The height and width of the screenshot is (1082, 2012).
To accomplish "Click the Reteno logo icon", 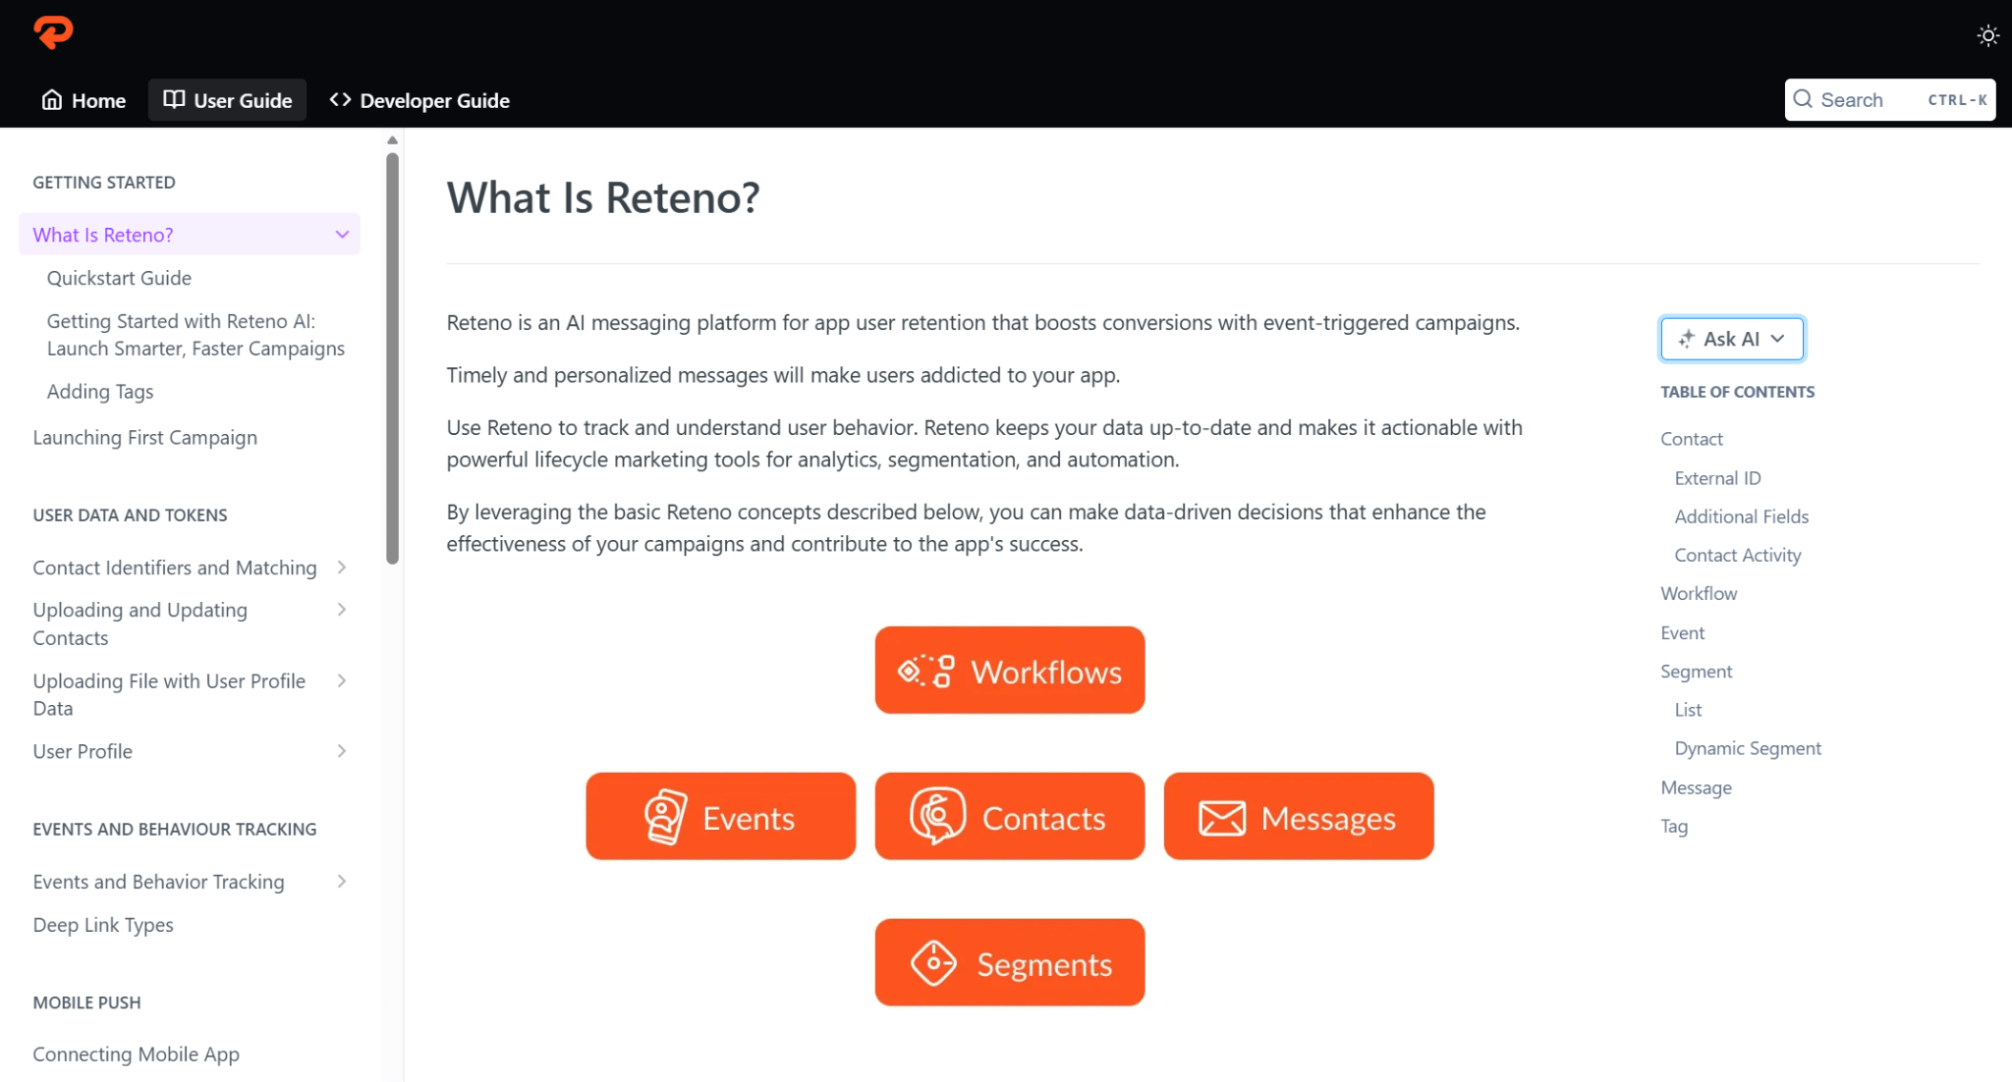I will [x=52, y=32].
